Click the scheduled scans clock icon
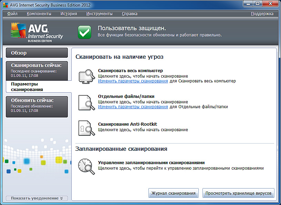Screen dimensions: 281x205 [86, 167]
